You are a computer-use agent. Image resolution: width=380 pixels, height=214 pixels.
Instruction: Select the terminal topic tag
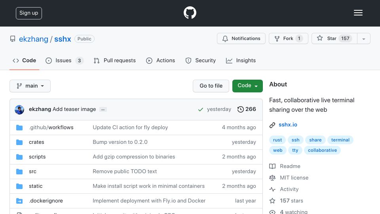(340, 140)
